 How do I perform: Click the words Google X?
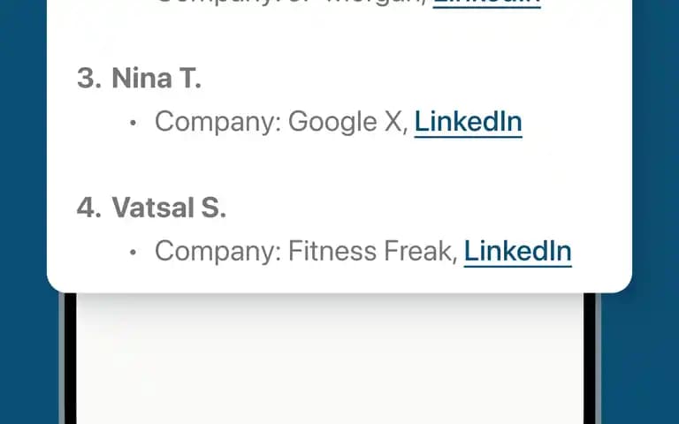click(x=347, y=122)
